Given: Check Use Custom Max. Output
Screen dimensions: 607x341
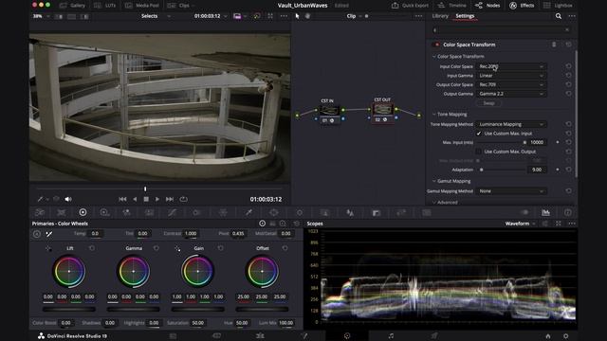Looking at the screenshot, I should click(x=479, y=152).
